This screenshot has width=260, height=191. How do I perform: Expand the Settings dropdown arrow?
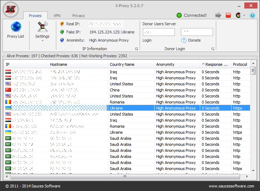[42, 41]
